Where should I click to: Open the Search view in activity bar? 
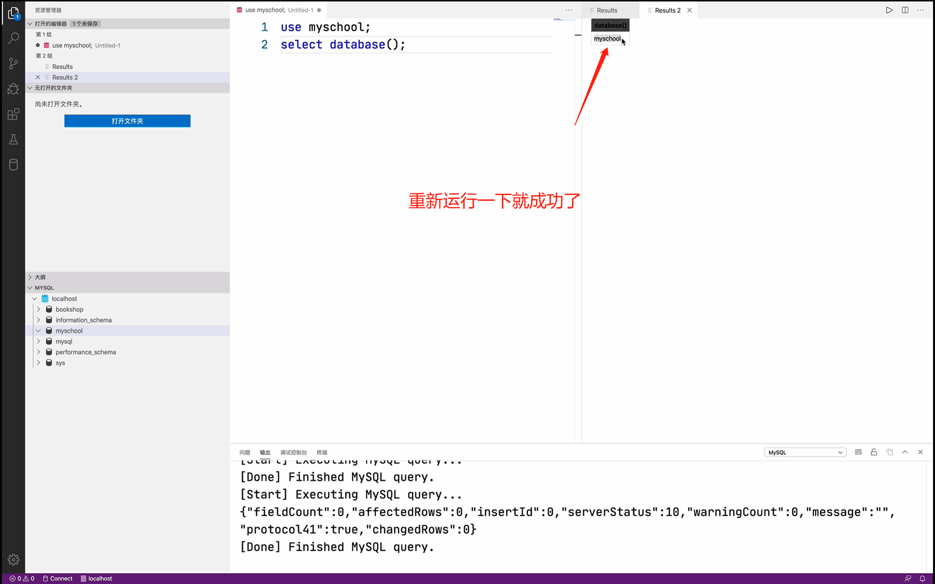coord(13,38)
